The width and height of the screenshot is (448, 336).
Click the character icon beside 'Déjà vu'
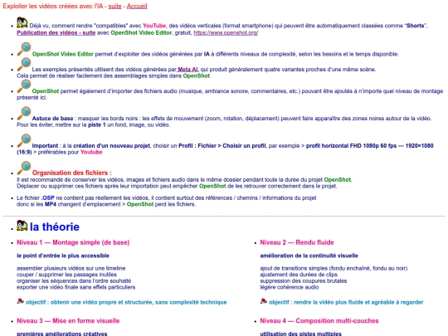22,22
